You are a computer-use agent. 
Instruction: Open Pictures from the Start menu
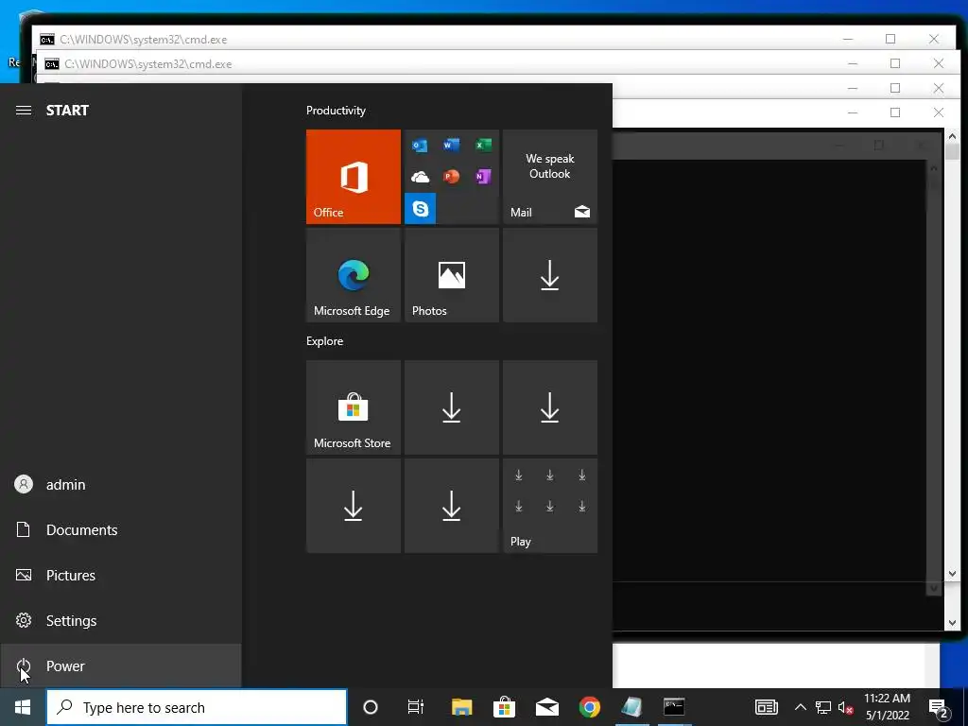point(120,576)
